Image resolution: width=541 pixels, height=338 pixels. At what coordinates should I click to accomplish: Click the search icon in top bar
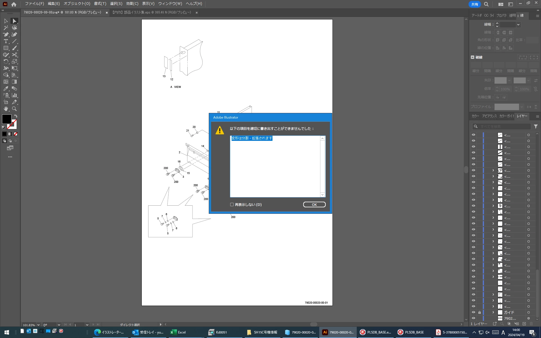tap(486, 4)
